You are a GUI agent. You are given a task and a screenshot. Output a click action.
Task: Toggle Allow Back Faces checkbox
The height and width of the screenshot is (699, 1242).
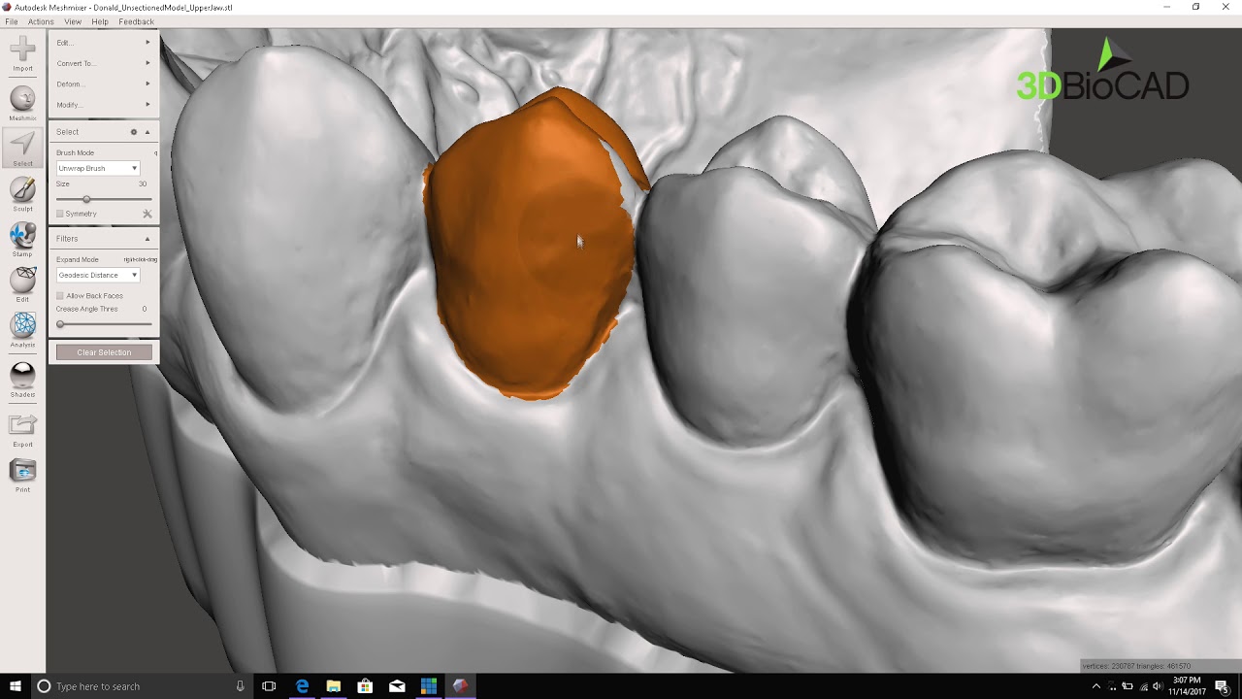pyautogui.click(x=60, y=295)
